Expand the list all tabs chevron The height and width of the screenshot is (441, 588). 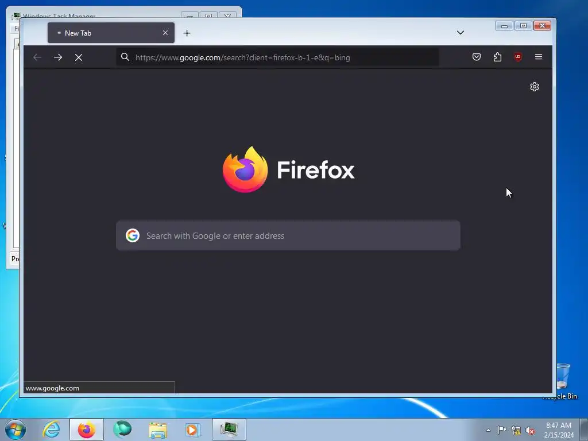tap(461, 33)
